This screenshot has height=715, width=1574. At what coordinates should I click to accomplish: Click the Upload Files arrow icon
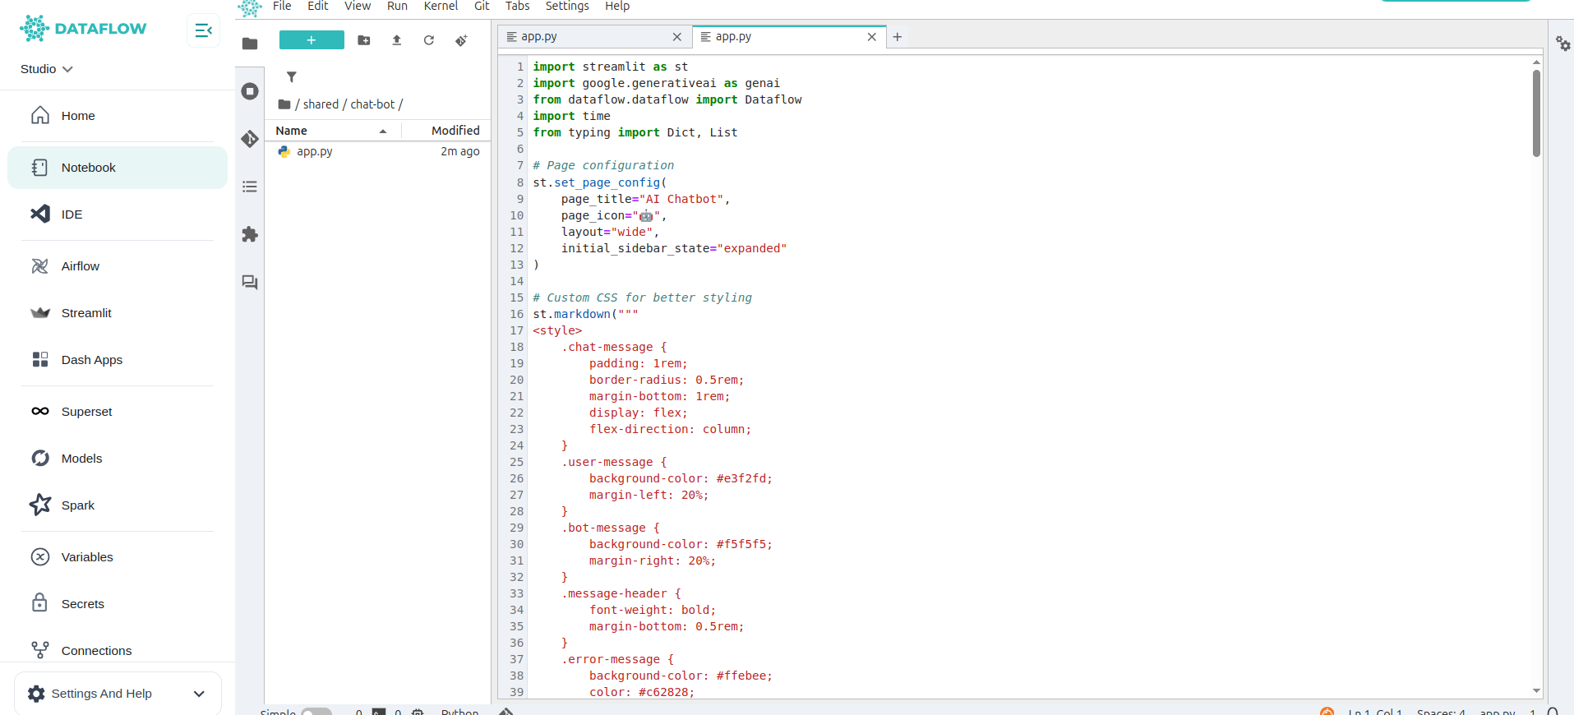[x=397, y=40]
